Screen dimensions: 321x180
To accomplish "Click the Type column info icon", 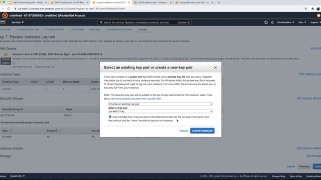I will pos(11,131).
